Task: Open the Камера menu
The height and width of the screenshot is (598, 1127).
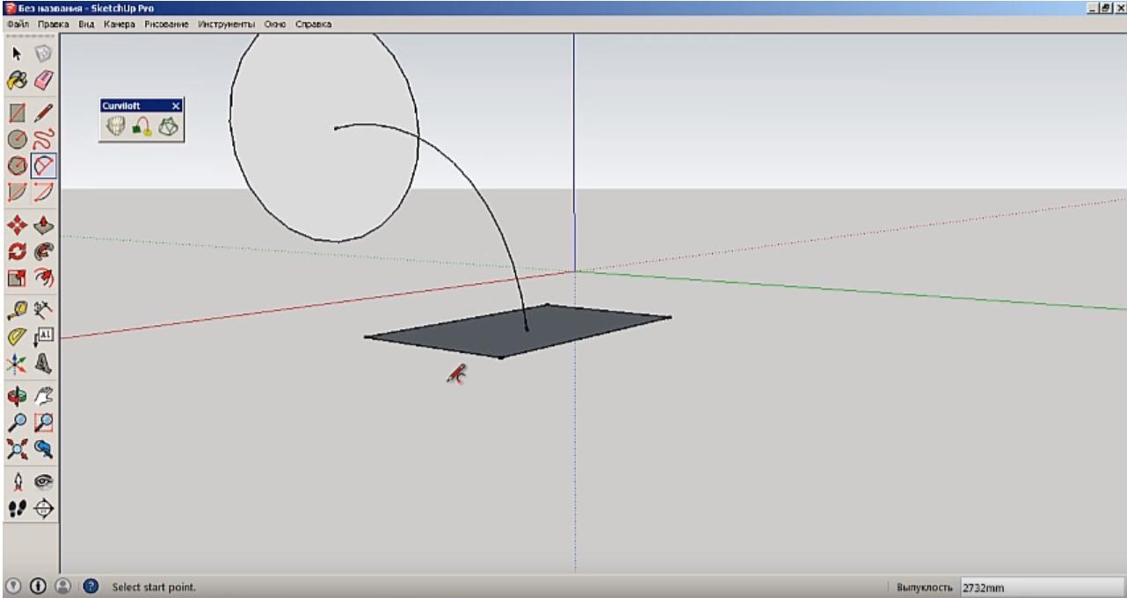Action: point(121,24)
